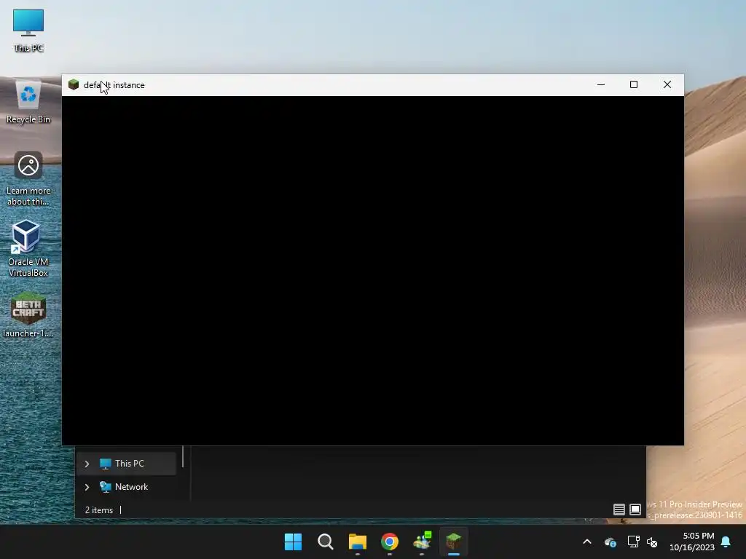Minimize the default instance window
Image resolution: width=746 pixels, height=559 pixels.
click(x=601, y=84)
